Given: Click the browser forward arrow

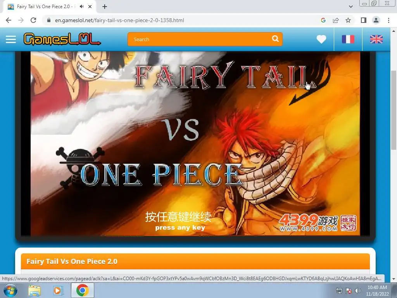Looking at the screenshot, I should (x=21, y=20).
